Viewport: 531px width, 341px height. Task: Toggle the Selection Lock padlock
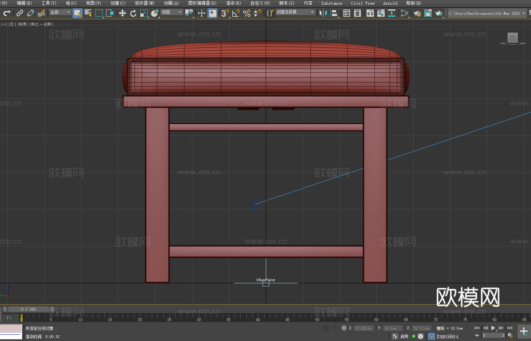tap(335, 328)
